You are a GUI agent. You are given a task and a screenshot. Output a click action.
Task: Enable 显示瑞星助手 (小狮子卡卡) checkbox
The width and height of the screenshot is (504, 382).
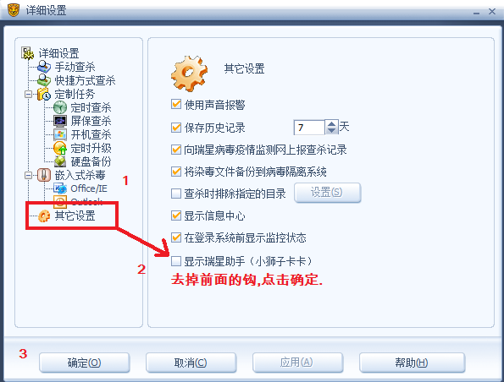point(176,261)
